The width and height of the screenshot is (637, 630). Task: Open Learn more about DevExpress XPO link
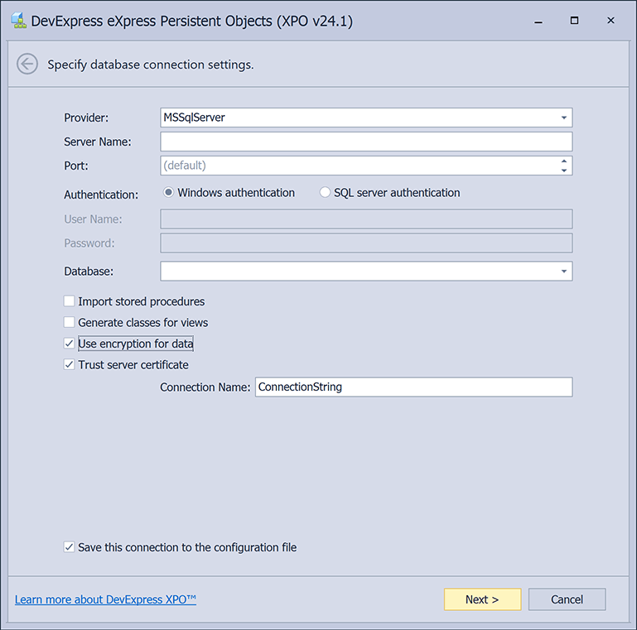[105, 599]
